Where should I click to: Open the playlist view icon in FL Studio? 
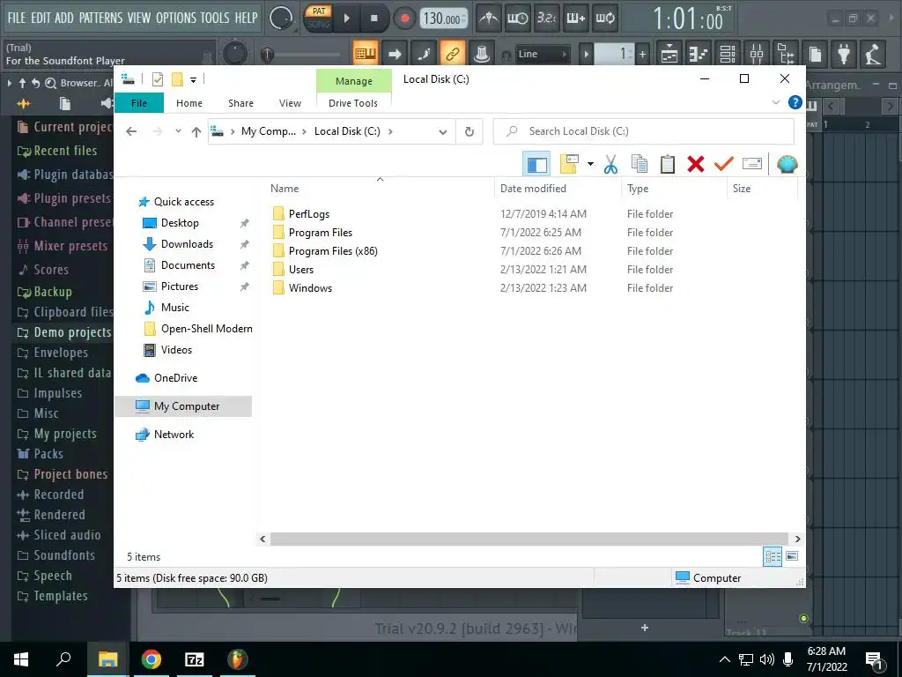click(x=669, y=54)
